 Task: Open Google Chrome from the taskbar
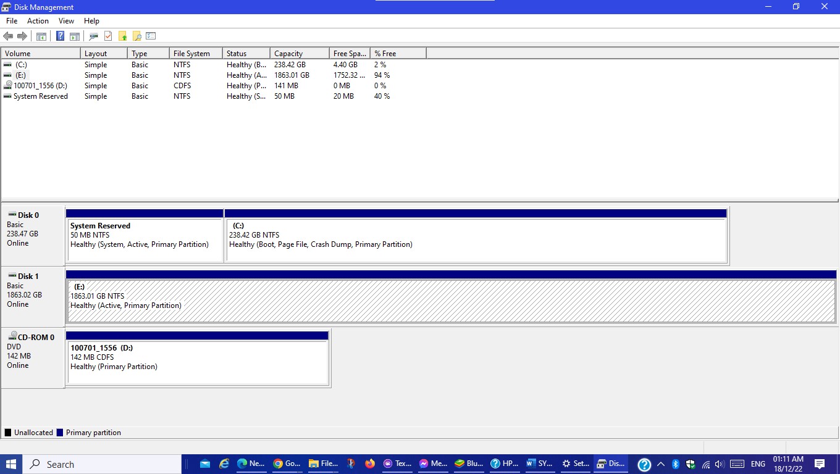coord(279,464)
